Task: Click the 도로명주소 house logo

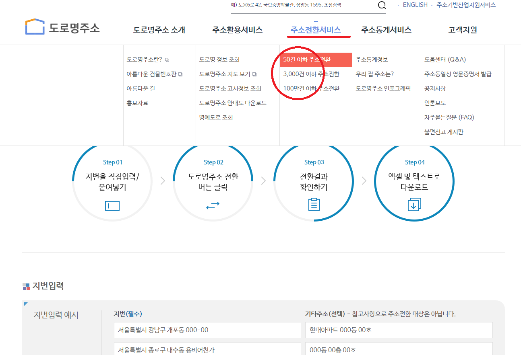Action: coord(62,27)
